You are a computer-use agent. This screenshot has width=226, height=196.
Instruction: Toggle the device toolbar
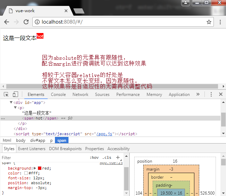click(x=15, y=95)
